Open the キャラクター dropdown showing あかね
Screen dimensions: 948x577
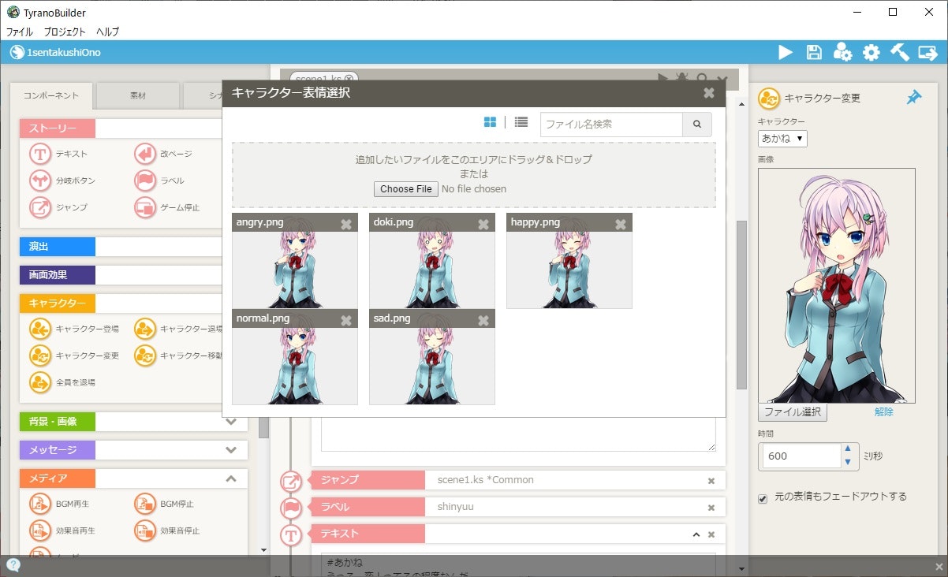pyautogui.click(x=782, y=139)
